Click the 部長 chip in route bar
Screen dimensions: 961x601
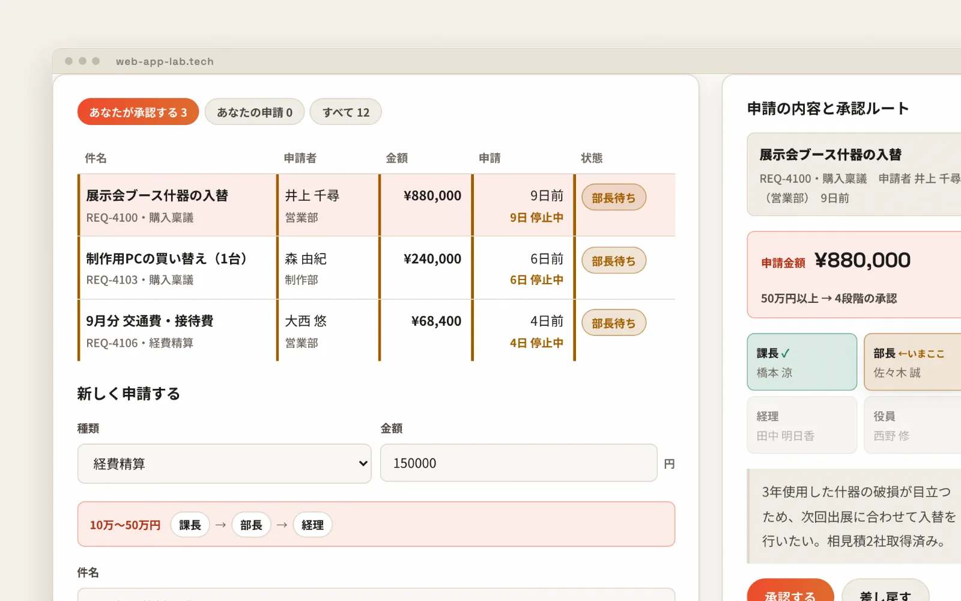click(x=251, y=525)
